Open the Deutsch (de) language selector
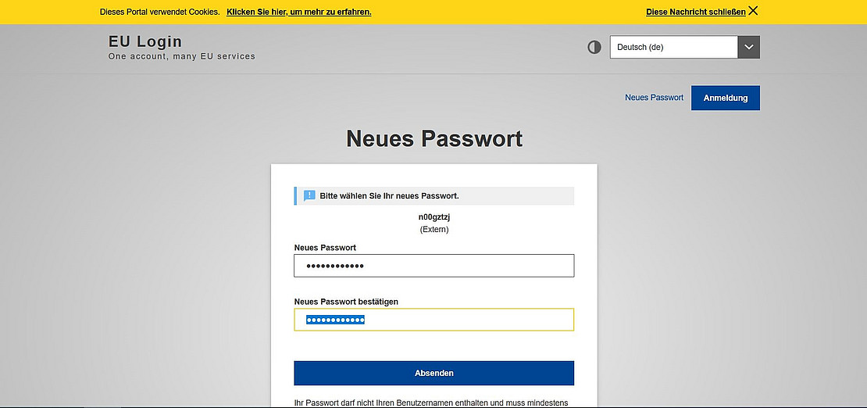 click(x=673, y=47)
